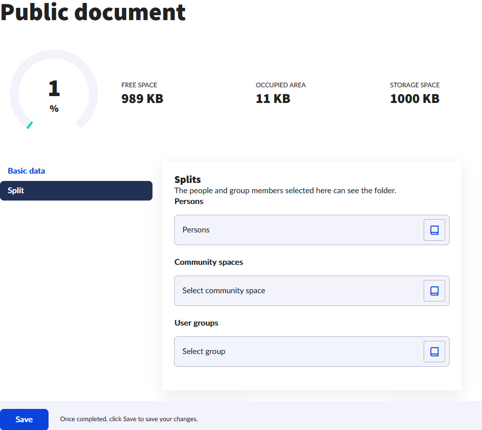Screen dimensions: 482x430
Task: Click the FREE SPACE label
Action: click(x=139, y=85)
